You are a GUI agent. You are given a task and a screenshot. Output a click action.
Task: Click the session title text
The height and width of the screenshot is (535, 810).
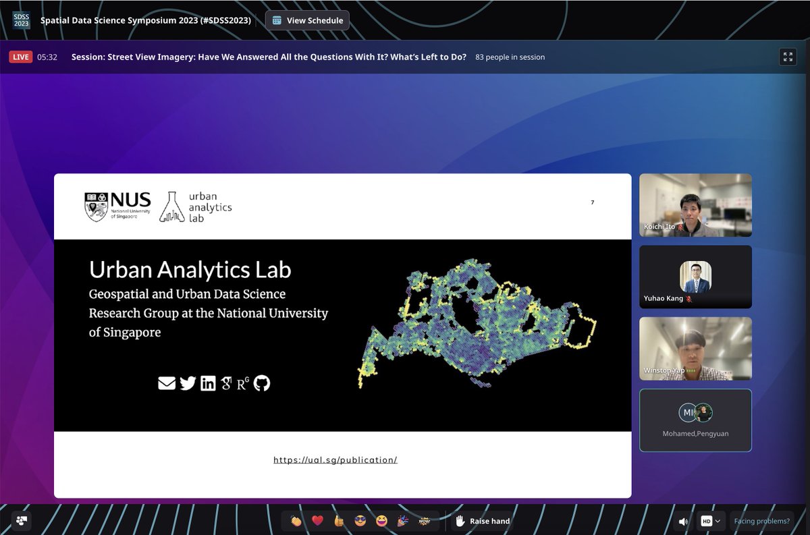coord(269,57)
